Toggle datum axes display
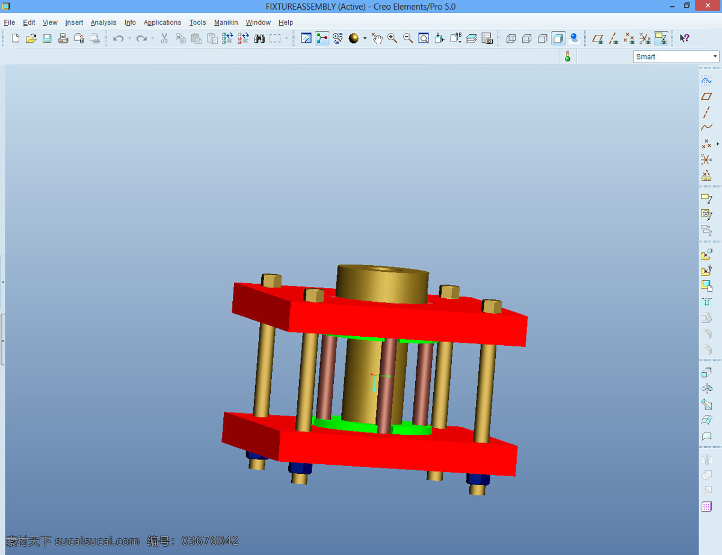722x555 pixels. coord(613,38)
